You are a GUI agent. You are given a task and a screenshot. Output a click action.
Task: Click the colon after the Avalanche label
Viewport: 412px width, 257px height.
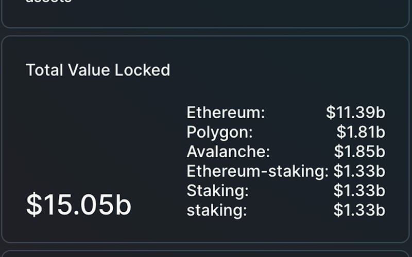268,153
